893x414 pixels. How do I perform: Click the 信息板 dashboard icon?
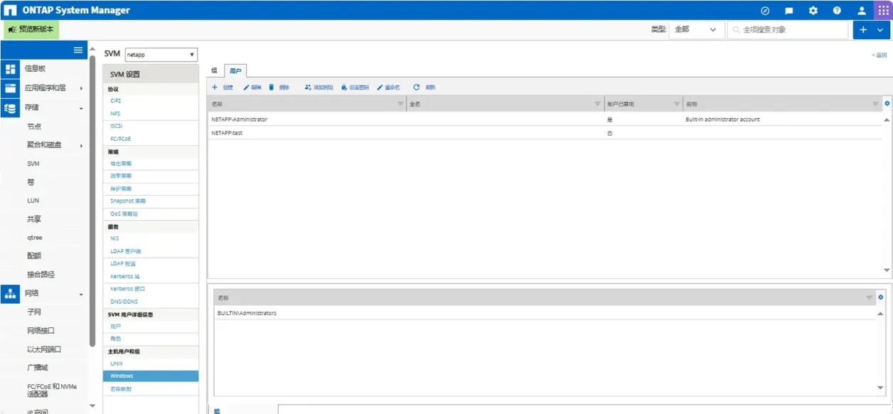point(10,69)
